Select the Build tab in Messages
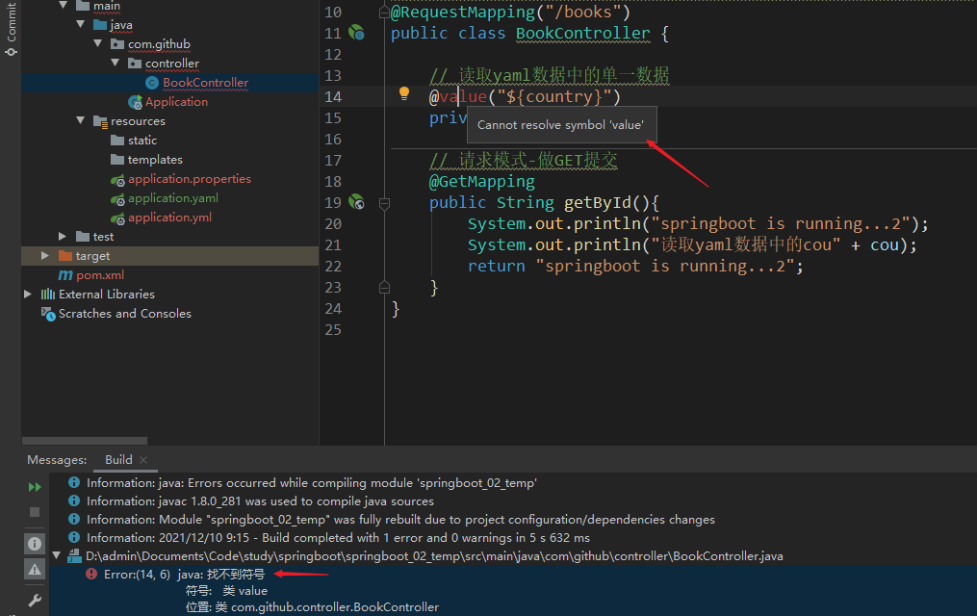The height and width of the screenshot is (616, 977). 118,460
